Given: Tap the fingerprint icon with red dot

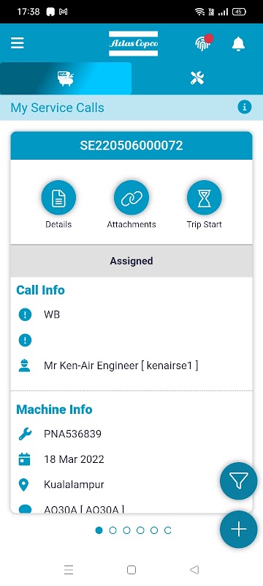Looking at the screenshot, I should coord(204,42).
